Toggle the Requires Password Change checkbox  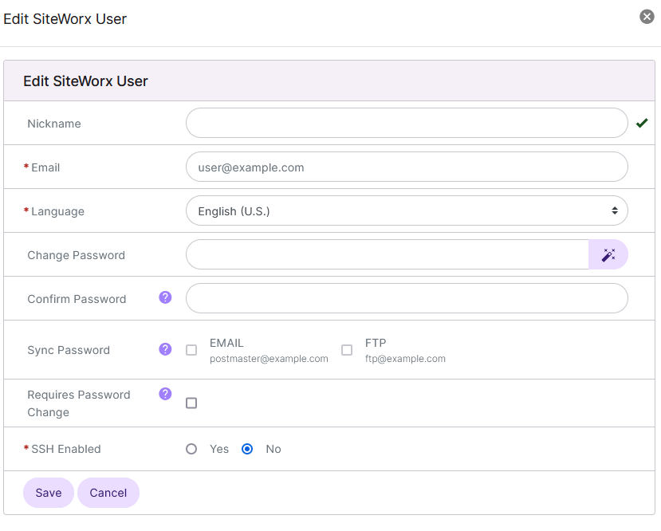191,403
